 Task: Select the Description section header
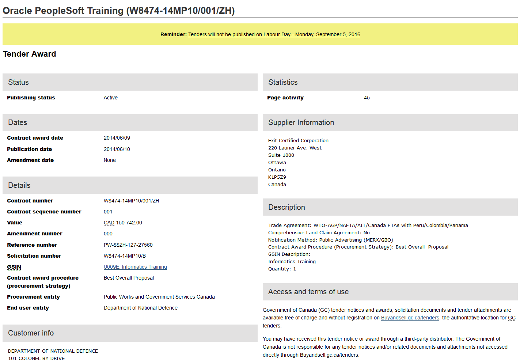point(390,207)
